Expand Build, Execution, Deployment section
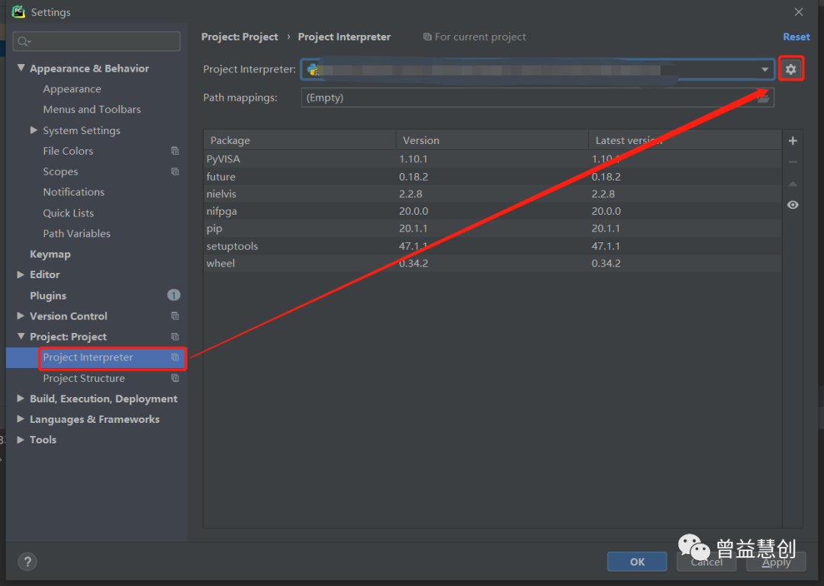 click(21, 398)
